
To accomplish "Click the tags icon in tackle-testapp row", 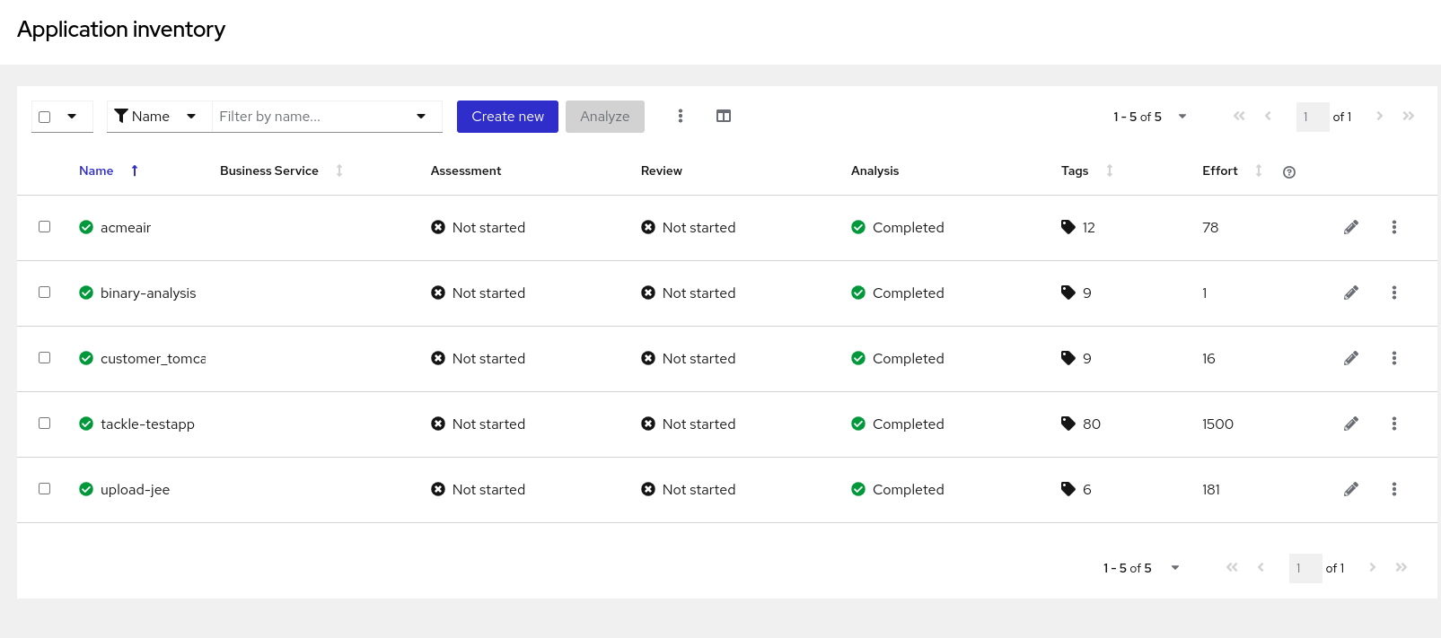I will click(1068, 424).
